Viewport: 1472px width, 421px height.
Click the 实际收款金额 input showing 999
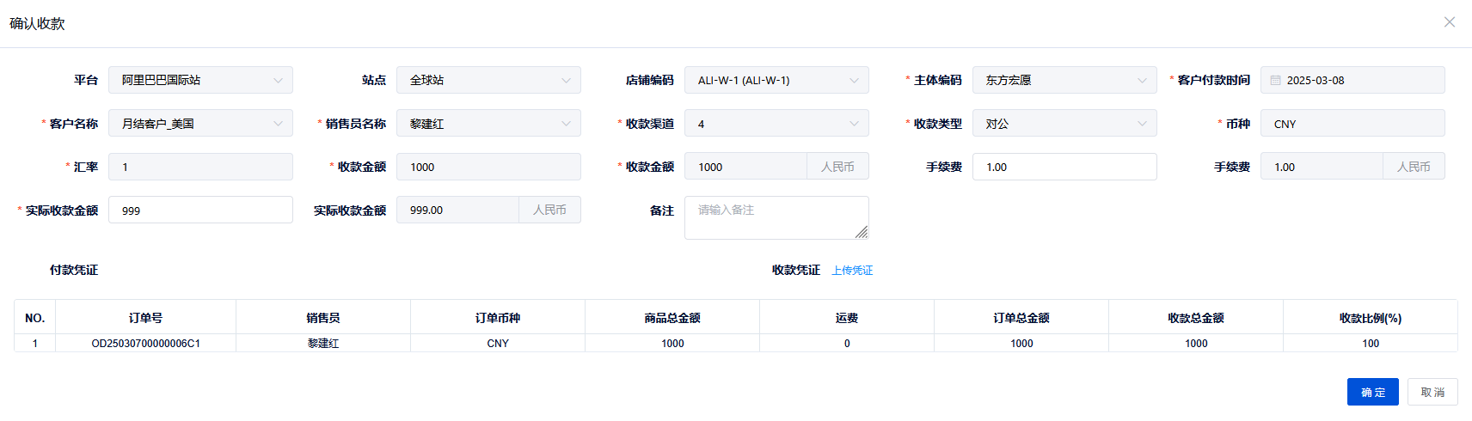pos(200,210)
